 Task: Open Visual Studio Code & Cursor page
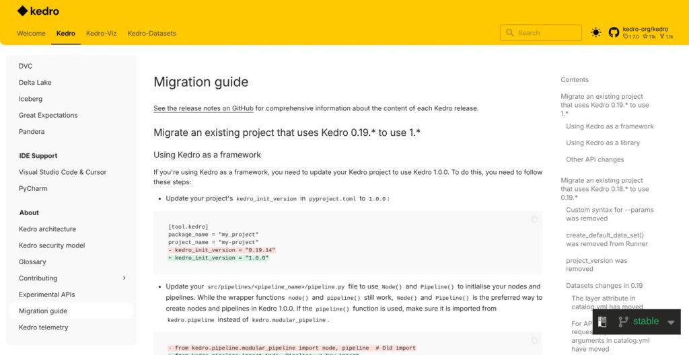pyautogui.click(x=63, y=172)
